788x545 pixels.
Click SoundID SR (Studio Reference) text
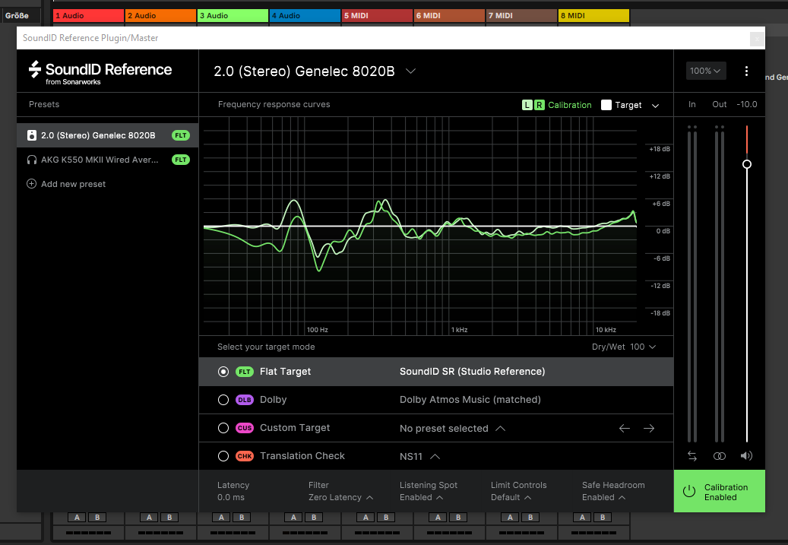pyautogui.click(x=473, y=372)
